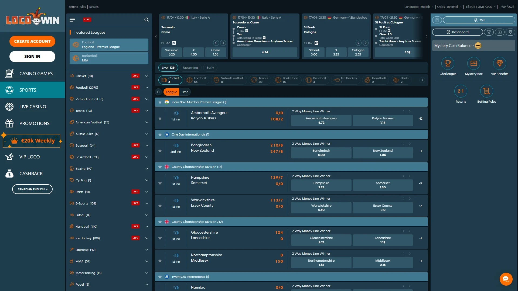
Task: Select the Darts sport filter chip
Action: pyautogui.click(x=401, y=80)
